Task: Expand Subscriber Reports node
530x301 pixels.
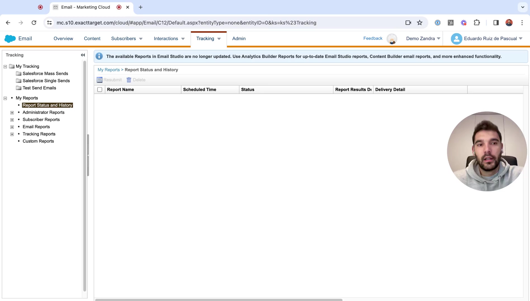Action: click(12, 120)
